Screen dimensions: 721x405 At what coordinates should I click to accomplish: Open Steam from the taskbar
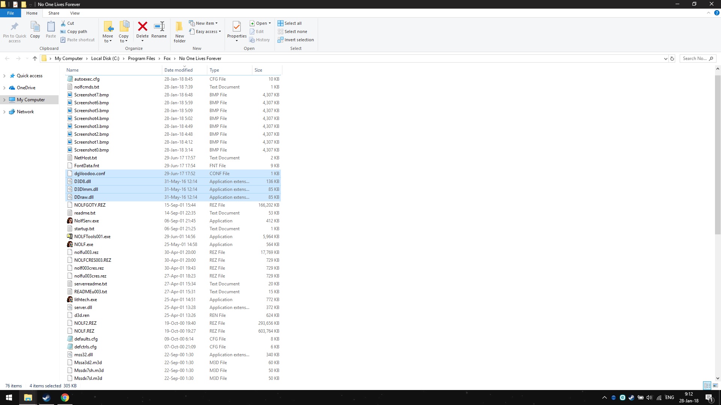(x=46, y=397)
